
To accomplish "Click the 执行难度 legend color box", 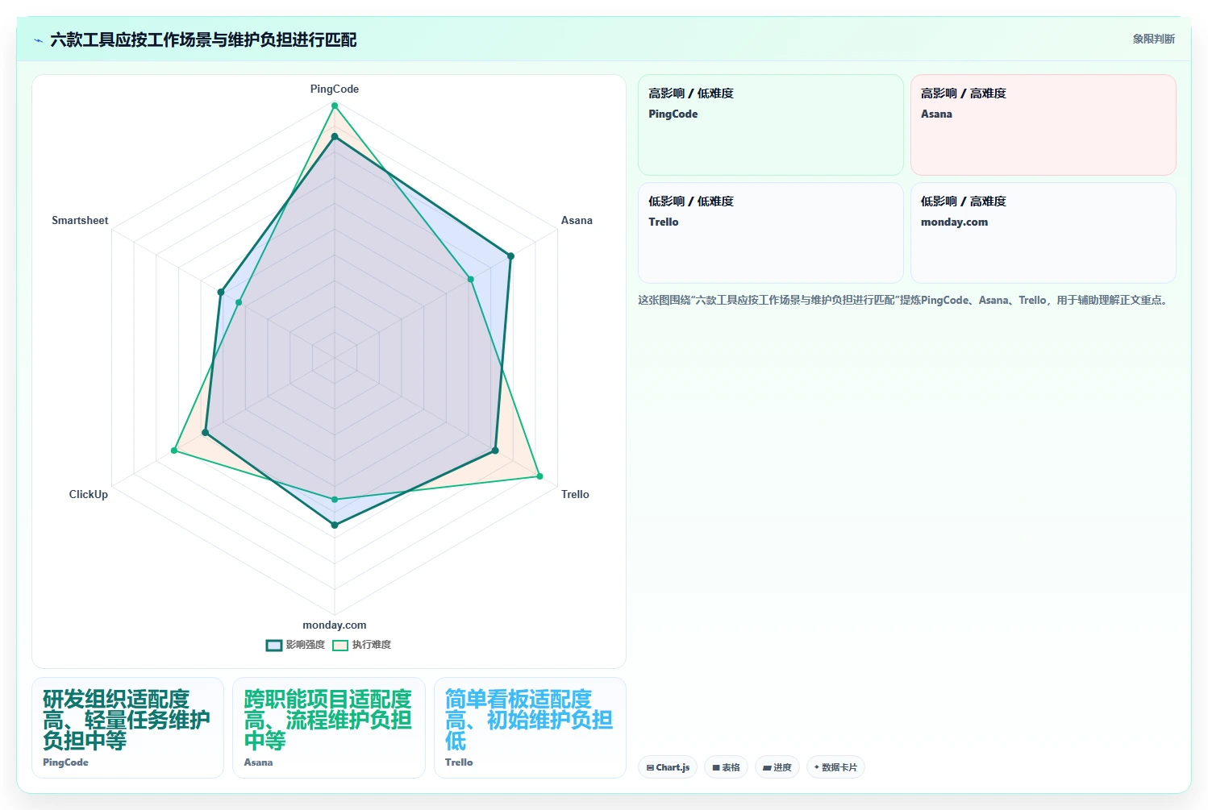I will 340,645.
